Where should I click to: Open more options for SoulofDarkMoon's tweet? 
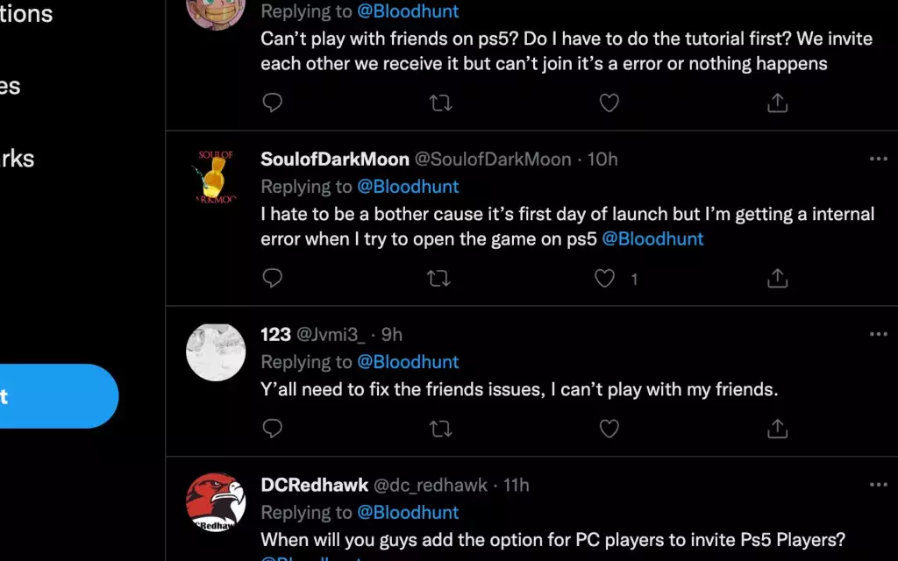(878, 160)
